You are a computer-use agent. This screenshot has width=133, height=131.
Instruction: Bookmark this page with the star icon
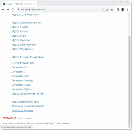click(112, 10)
